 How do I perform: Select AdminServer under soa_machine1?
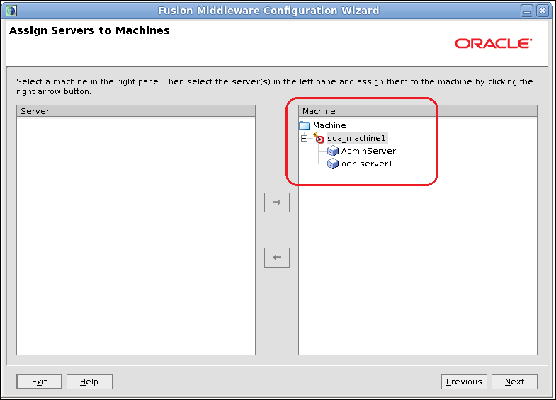pyautogui.click(x=368, y=151)
